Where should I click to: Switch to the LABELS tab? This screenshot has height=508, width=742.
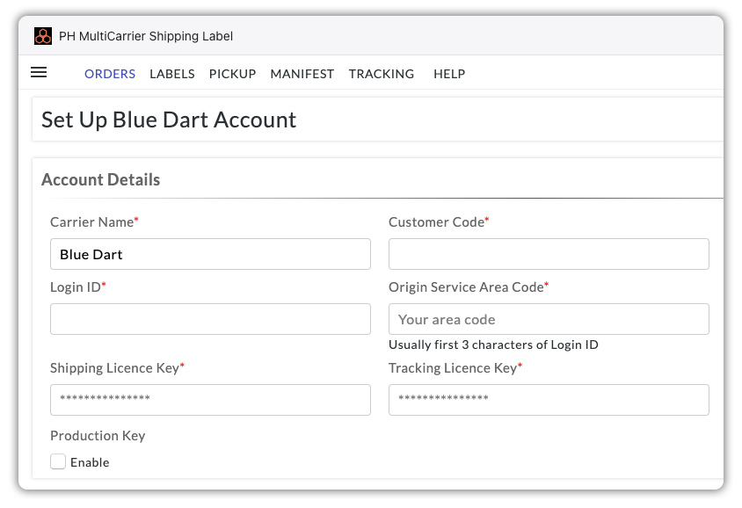point(172,74)
